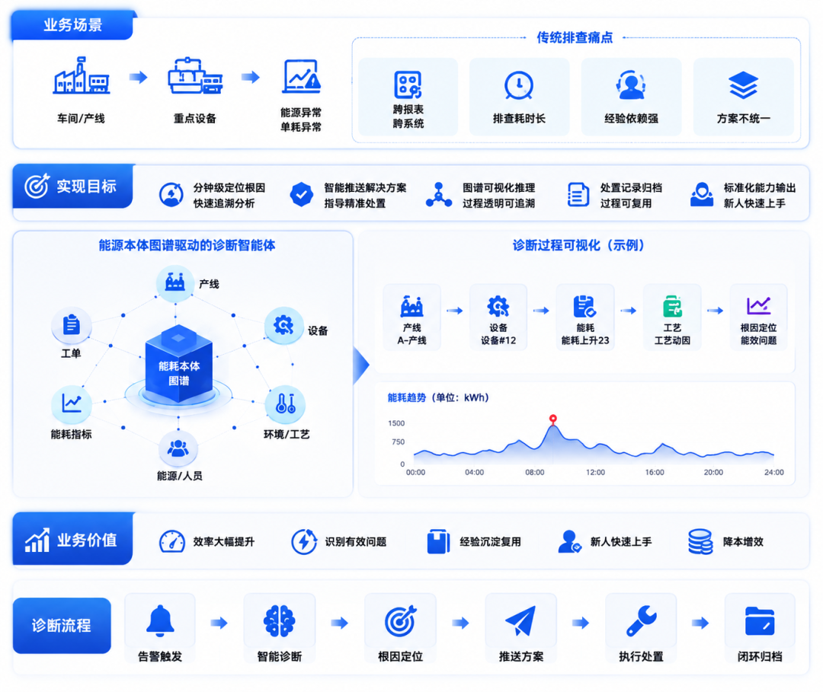Select the 方案不统一 layers icon
Screen dimensions: 823x692
743,85
